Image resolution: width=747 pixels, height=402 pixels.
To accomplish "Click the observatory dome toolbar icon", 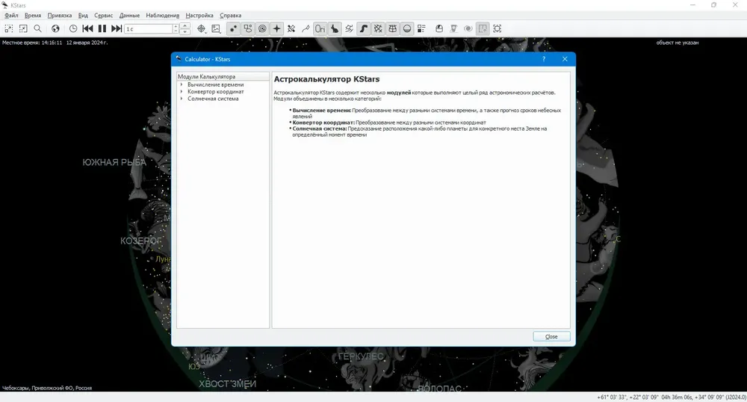I will point(439,28).
